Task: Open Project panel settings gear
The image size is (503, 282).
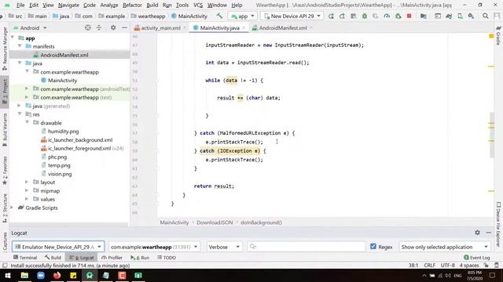Action: tap(113, 28)
